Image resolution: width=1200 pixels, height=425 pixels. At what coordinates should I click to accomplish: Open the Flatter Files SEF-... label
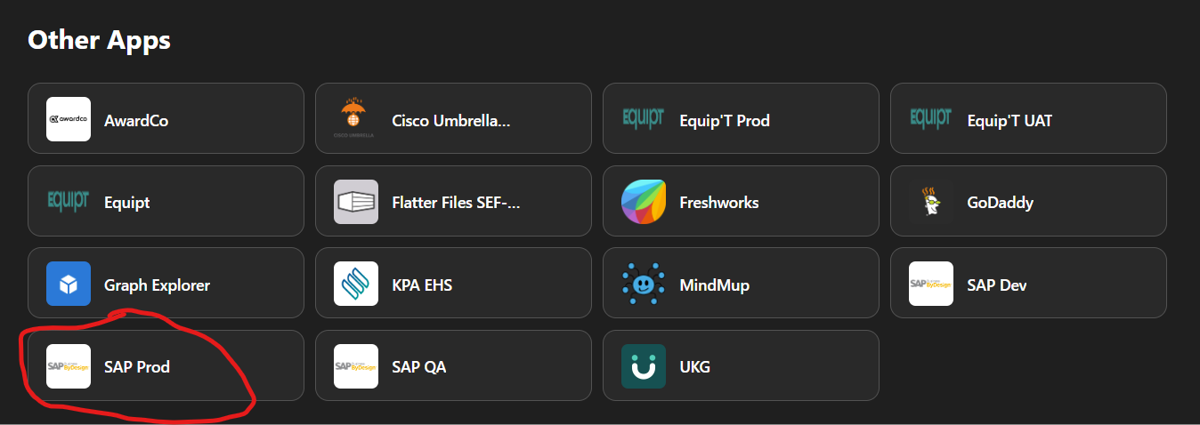pyautogui.click(x=456, y=203)
